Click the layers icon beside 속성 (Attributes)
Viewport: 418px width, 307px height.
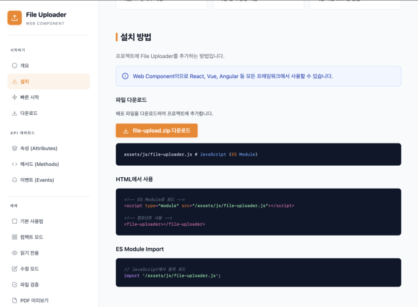tap(15, 148)
